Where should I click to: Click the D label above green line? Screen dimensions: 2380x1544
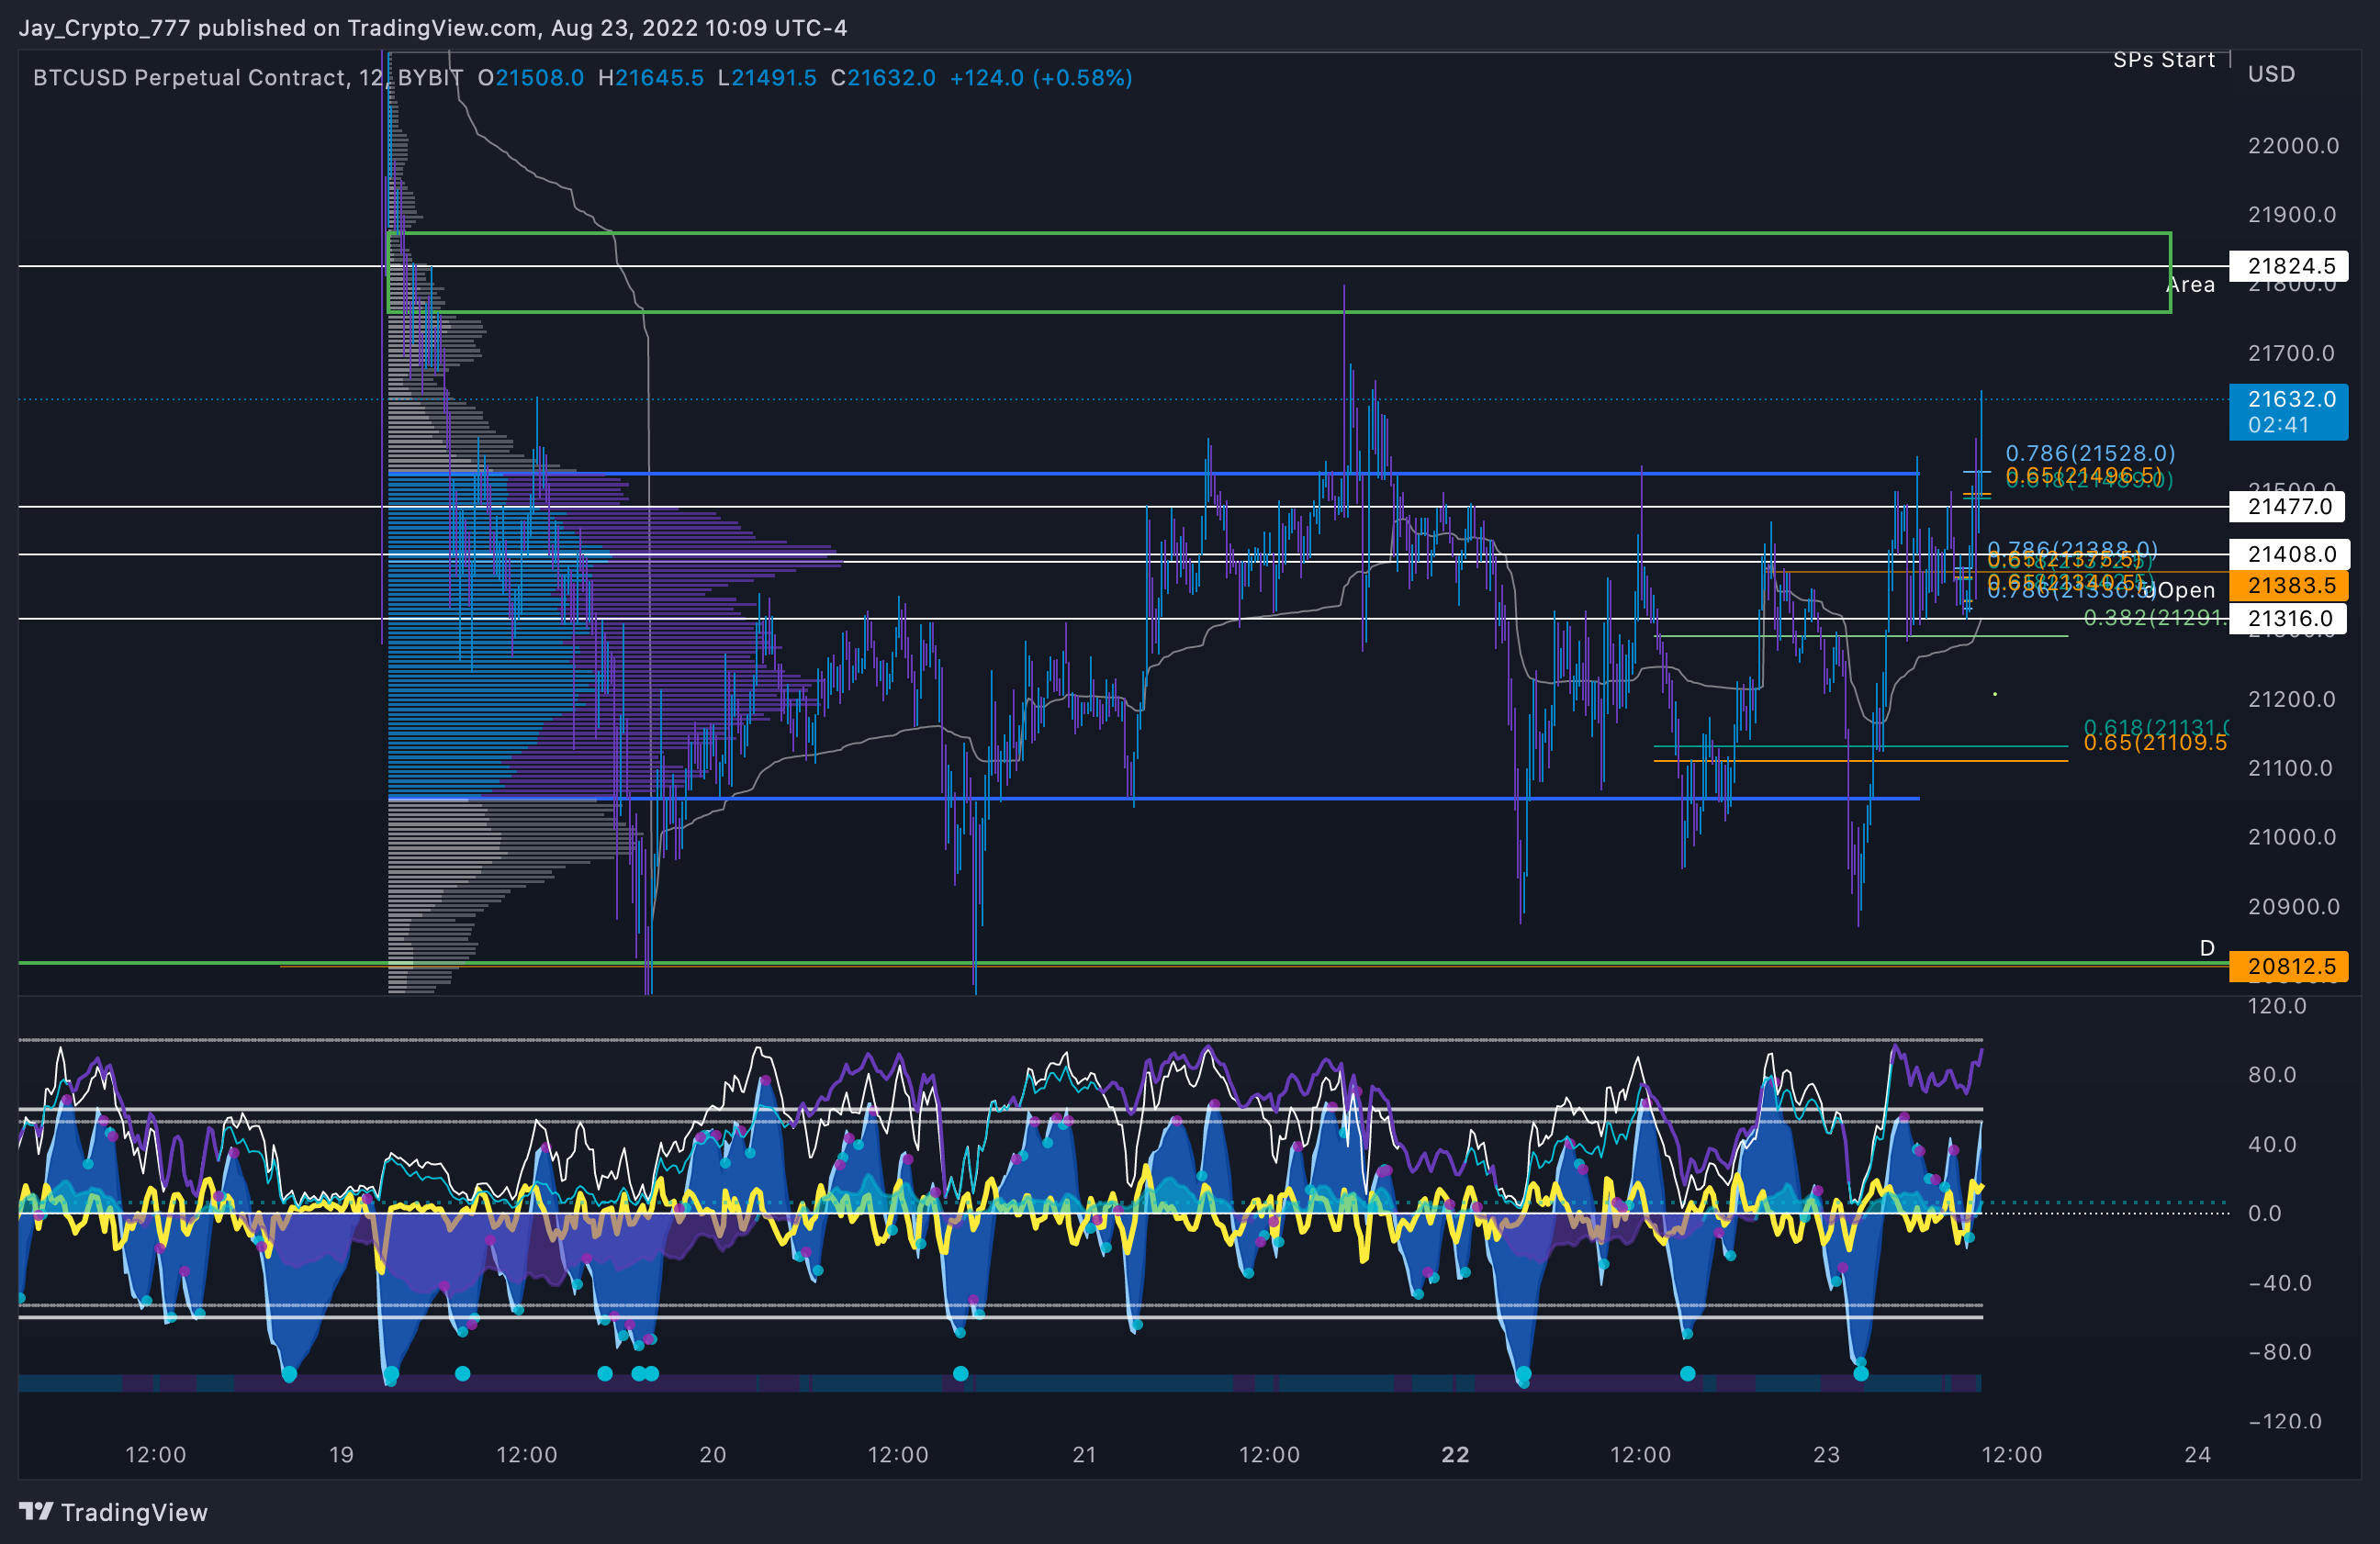[x=2207, y=948]
